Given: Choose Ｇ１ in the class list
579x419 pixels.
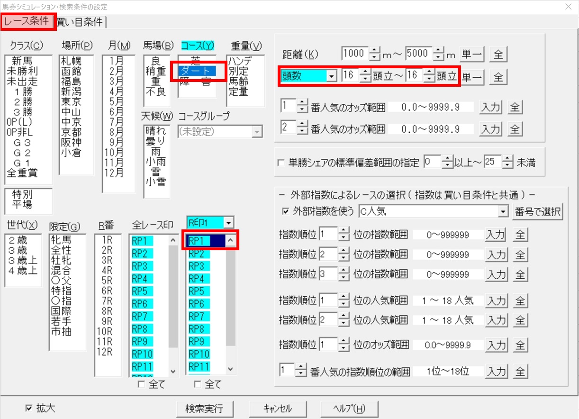Looking at the screenshot, I should click(23, 162).
